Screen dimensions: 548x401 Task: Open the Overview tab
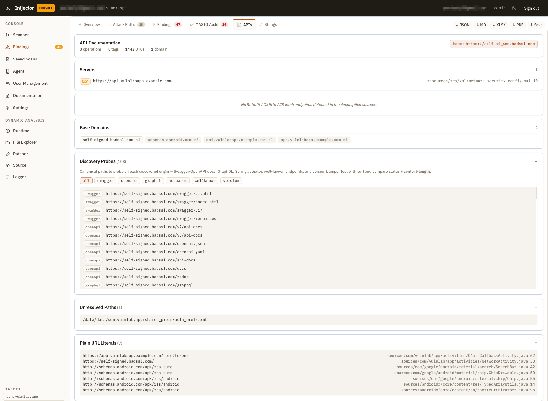(x=89, y=25)
